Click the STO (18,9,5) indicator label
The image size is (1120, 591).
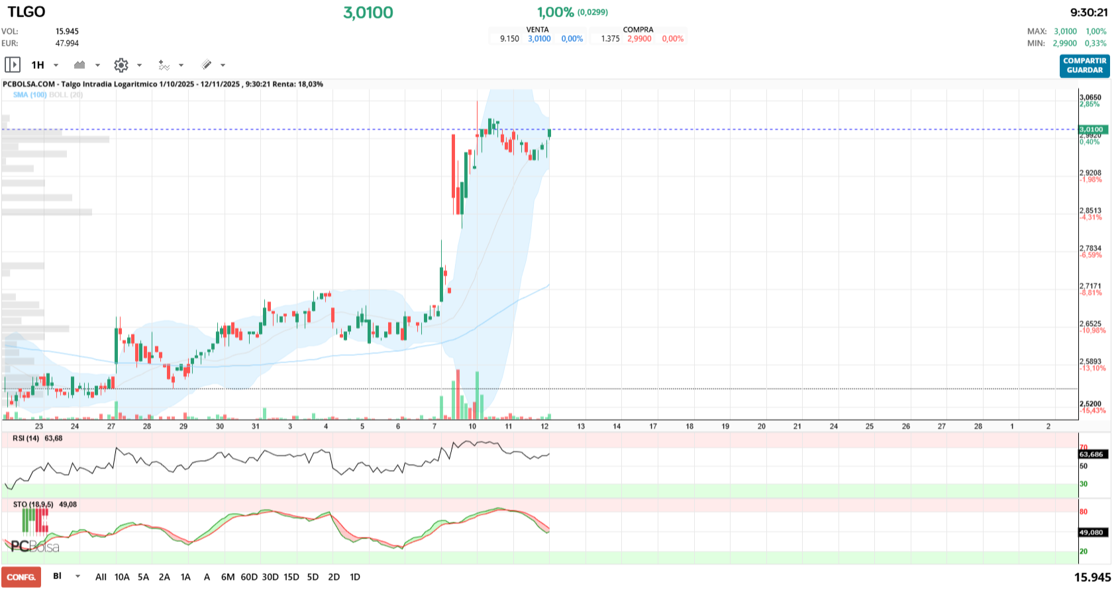pos(33,504)
